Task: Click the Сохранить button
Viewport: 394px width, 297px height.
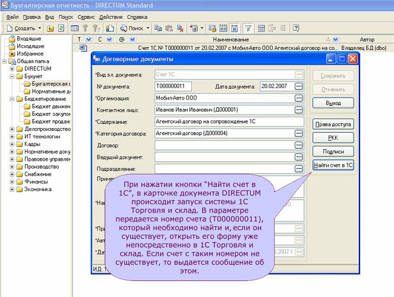Action: (x=333, y=76)
